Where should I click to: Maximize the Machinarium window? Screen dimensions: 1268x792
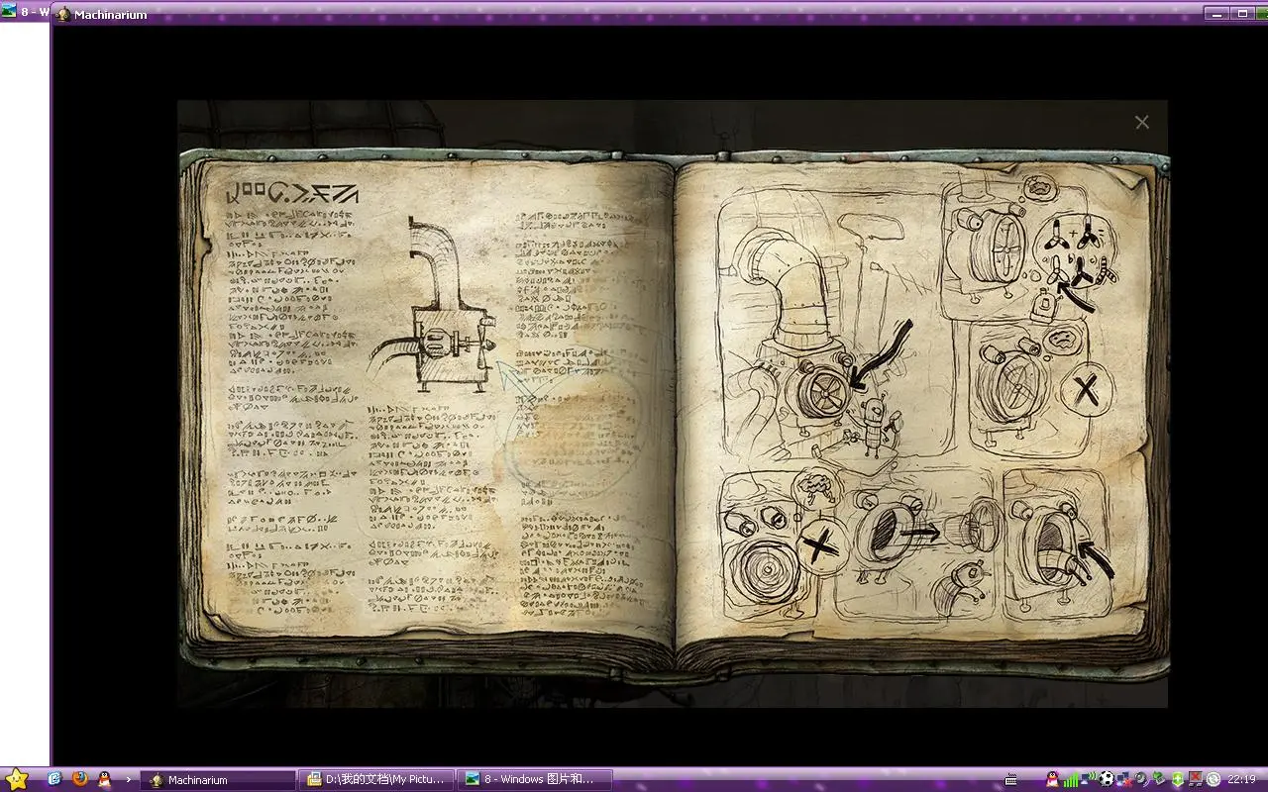1243,14
